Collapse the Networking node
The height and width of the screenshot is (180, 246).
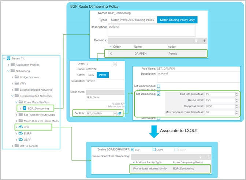click(8, 71)
